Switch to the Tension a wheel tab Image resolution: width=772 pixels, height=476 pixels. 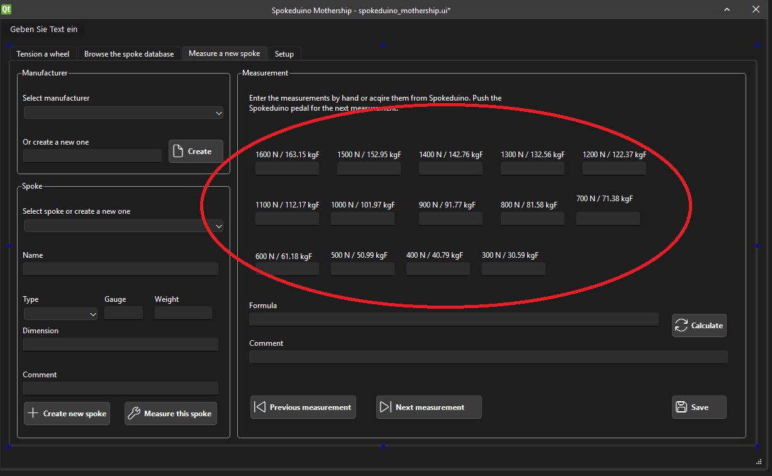click(x=43, y=54)
